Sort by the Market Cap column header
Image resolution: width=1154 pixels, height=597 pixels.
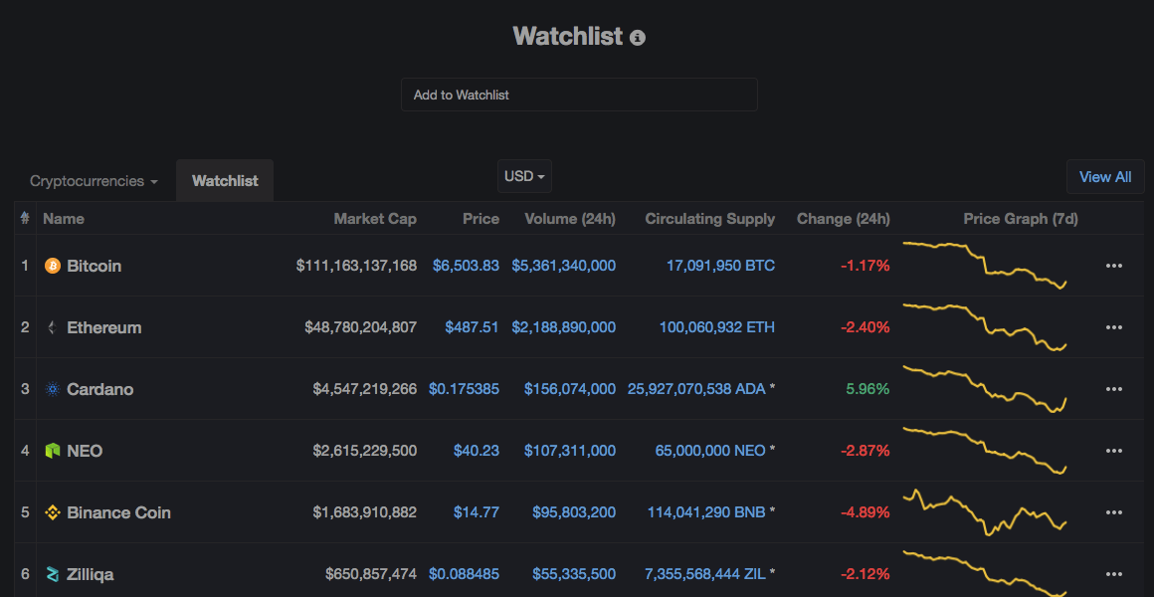(375, 219)
